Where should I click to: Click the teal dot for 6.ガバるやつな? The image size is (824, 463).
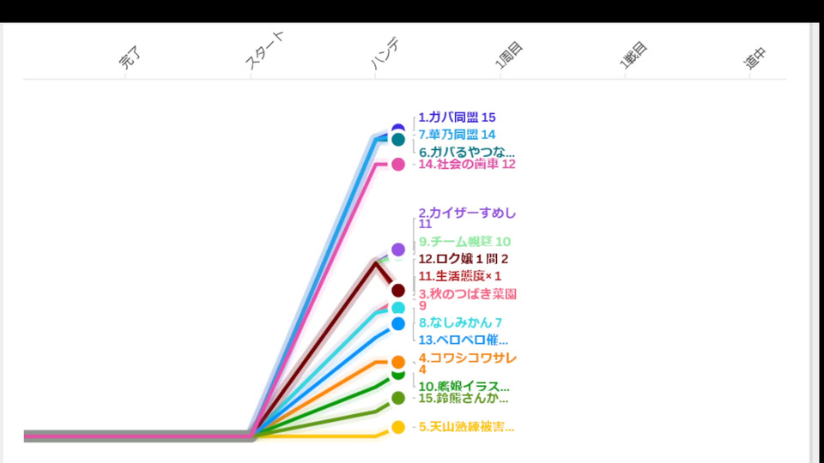click(x=398, y=140)
